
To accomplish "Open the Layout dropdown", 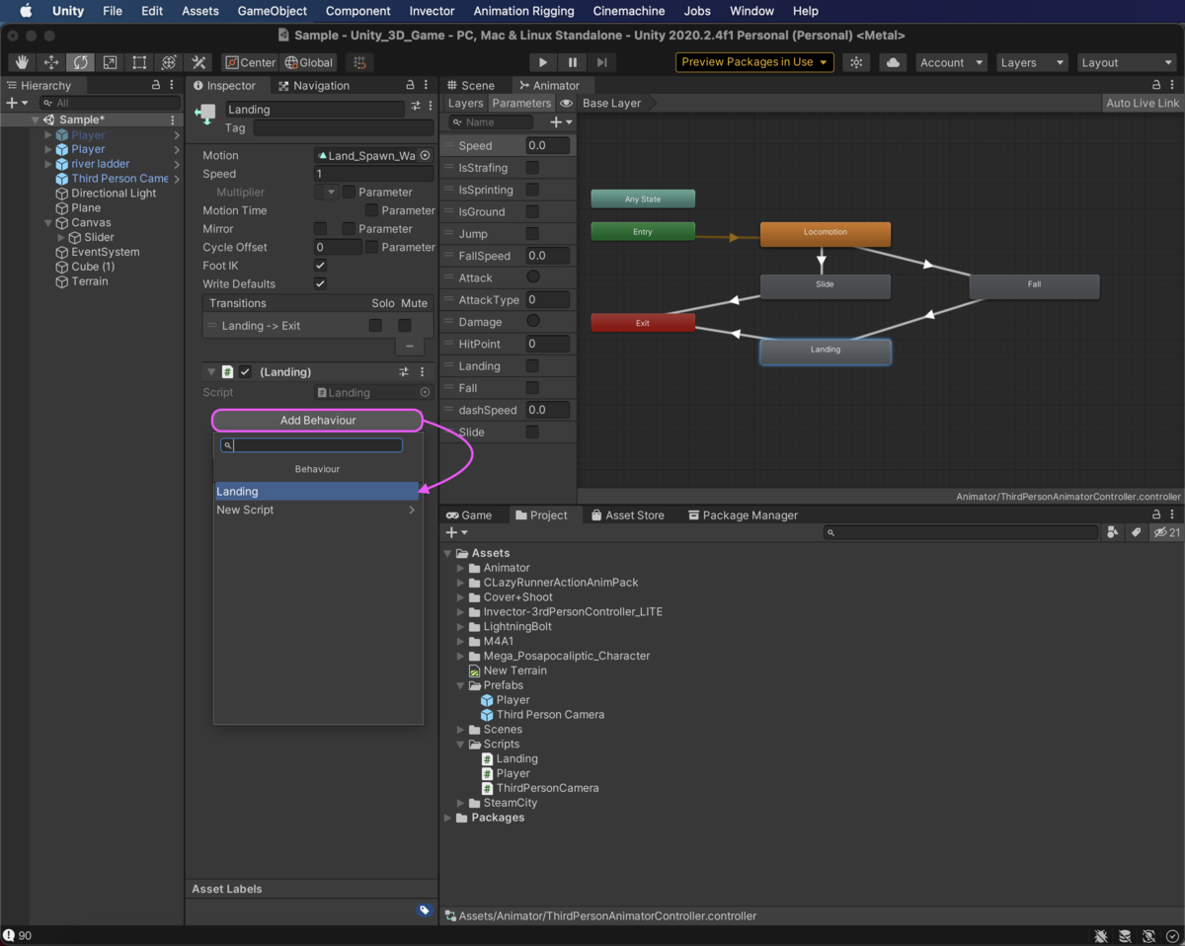I will [x=1126, y=62].
